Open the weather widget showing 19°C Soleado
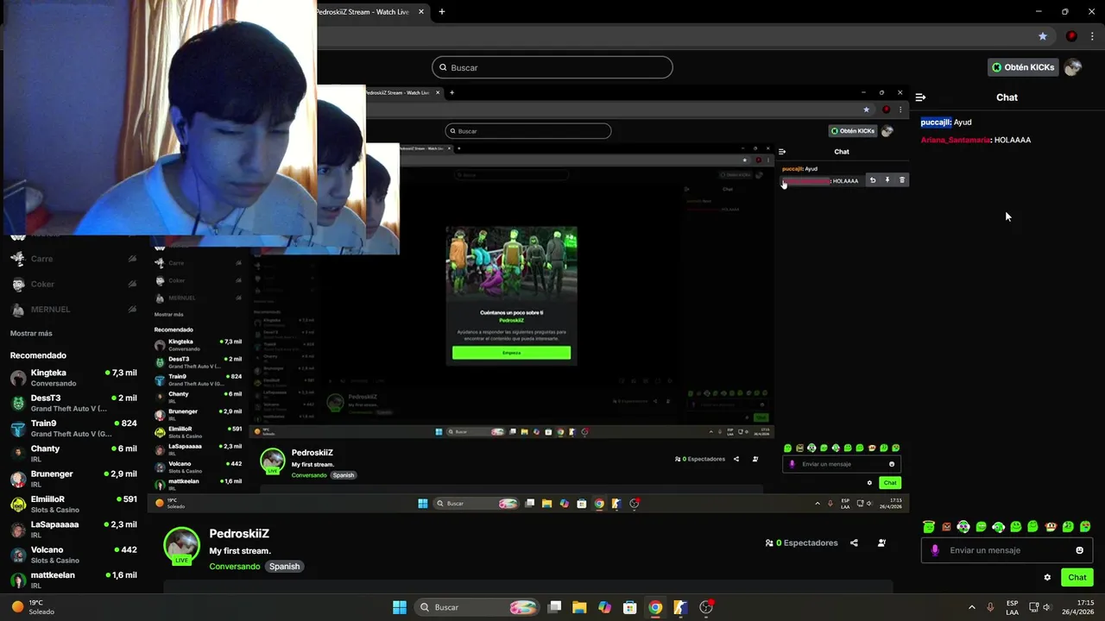 click(x=33, y=607)
